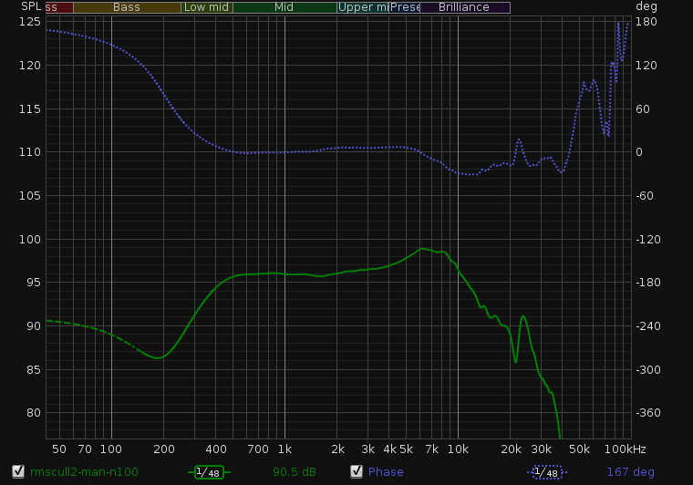Click the Mid frequency band label
The height and width of the screenshot is (485, 693).
(x=284, y=7)
